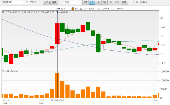Select the 10年 time range
The image size is (170, 105).
tap(117, 2)
